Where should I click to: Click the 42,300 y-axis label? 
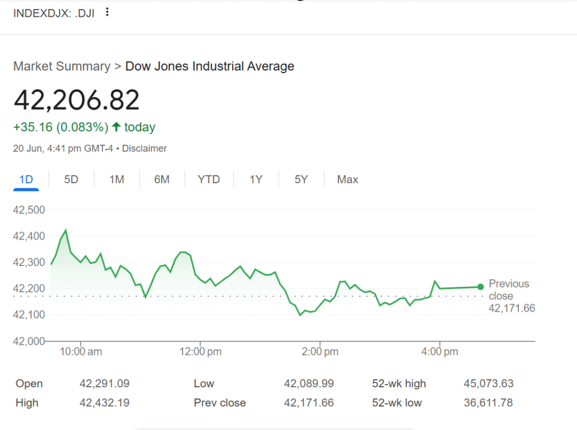(x=29, y=263)
